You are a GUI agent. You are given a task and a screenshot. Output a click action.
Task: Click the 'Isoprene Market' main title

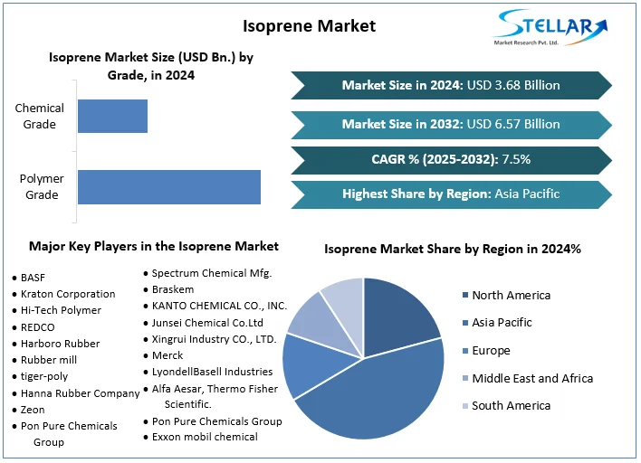pos(309,26)
